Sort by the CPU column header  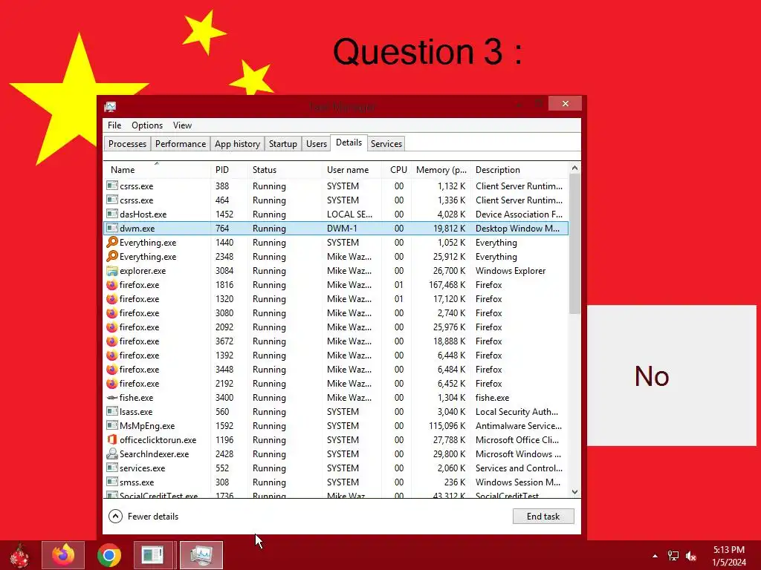click(397, 170)
